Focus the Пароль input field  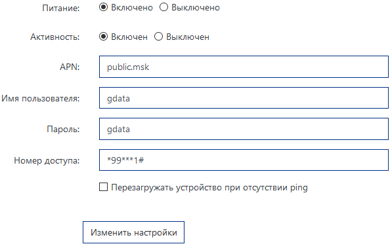[244, 129]
